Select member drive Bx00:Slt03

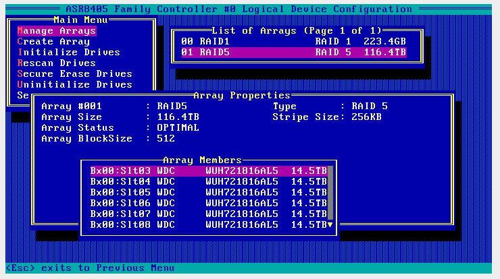tap(209, 170)
